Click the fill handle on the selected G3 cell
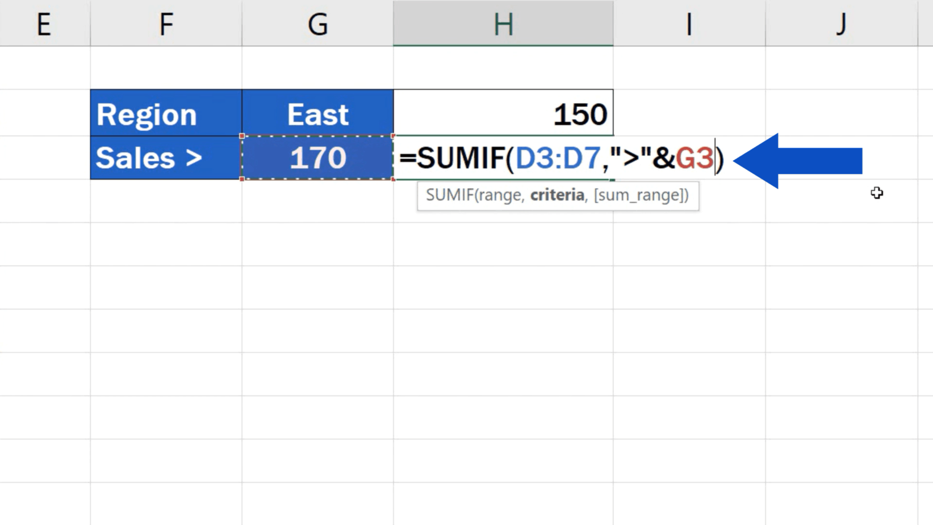Image resolution: width=933 pixels, height=525 pixels. pos(393,180)
